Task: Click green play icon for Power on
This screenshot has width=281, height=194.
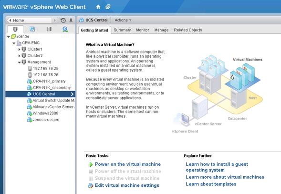Action: 91,164
